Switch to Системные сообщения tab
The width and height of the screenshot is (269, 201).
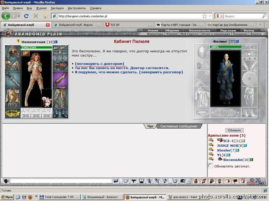pos(178,126)
